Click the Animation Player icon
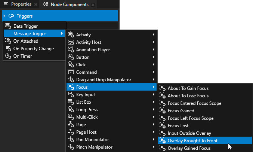253x152 pixels. click(x=71, y=50)
